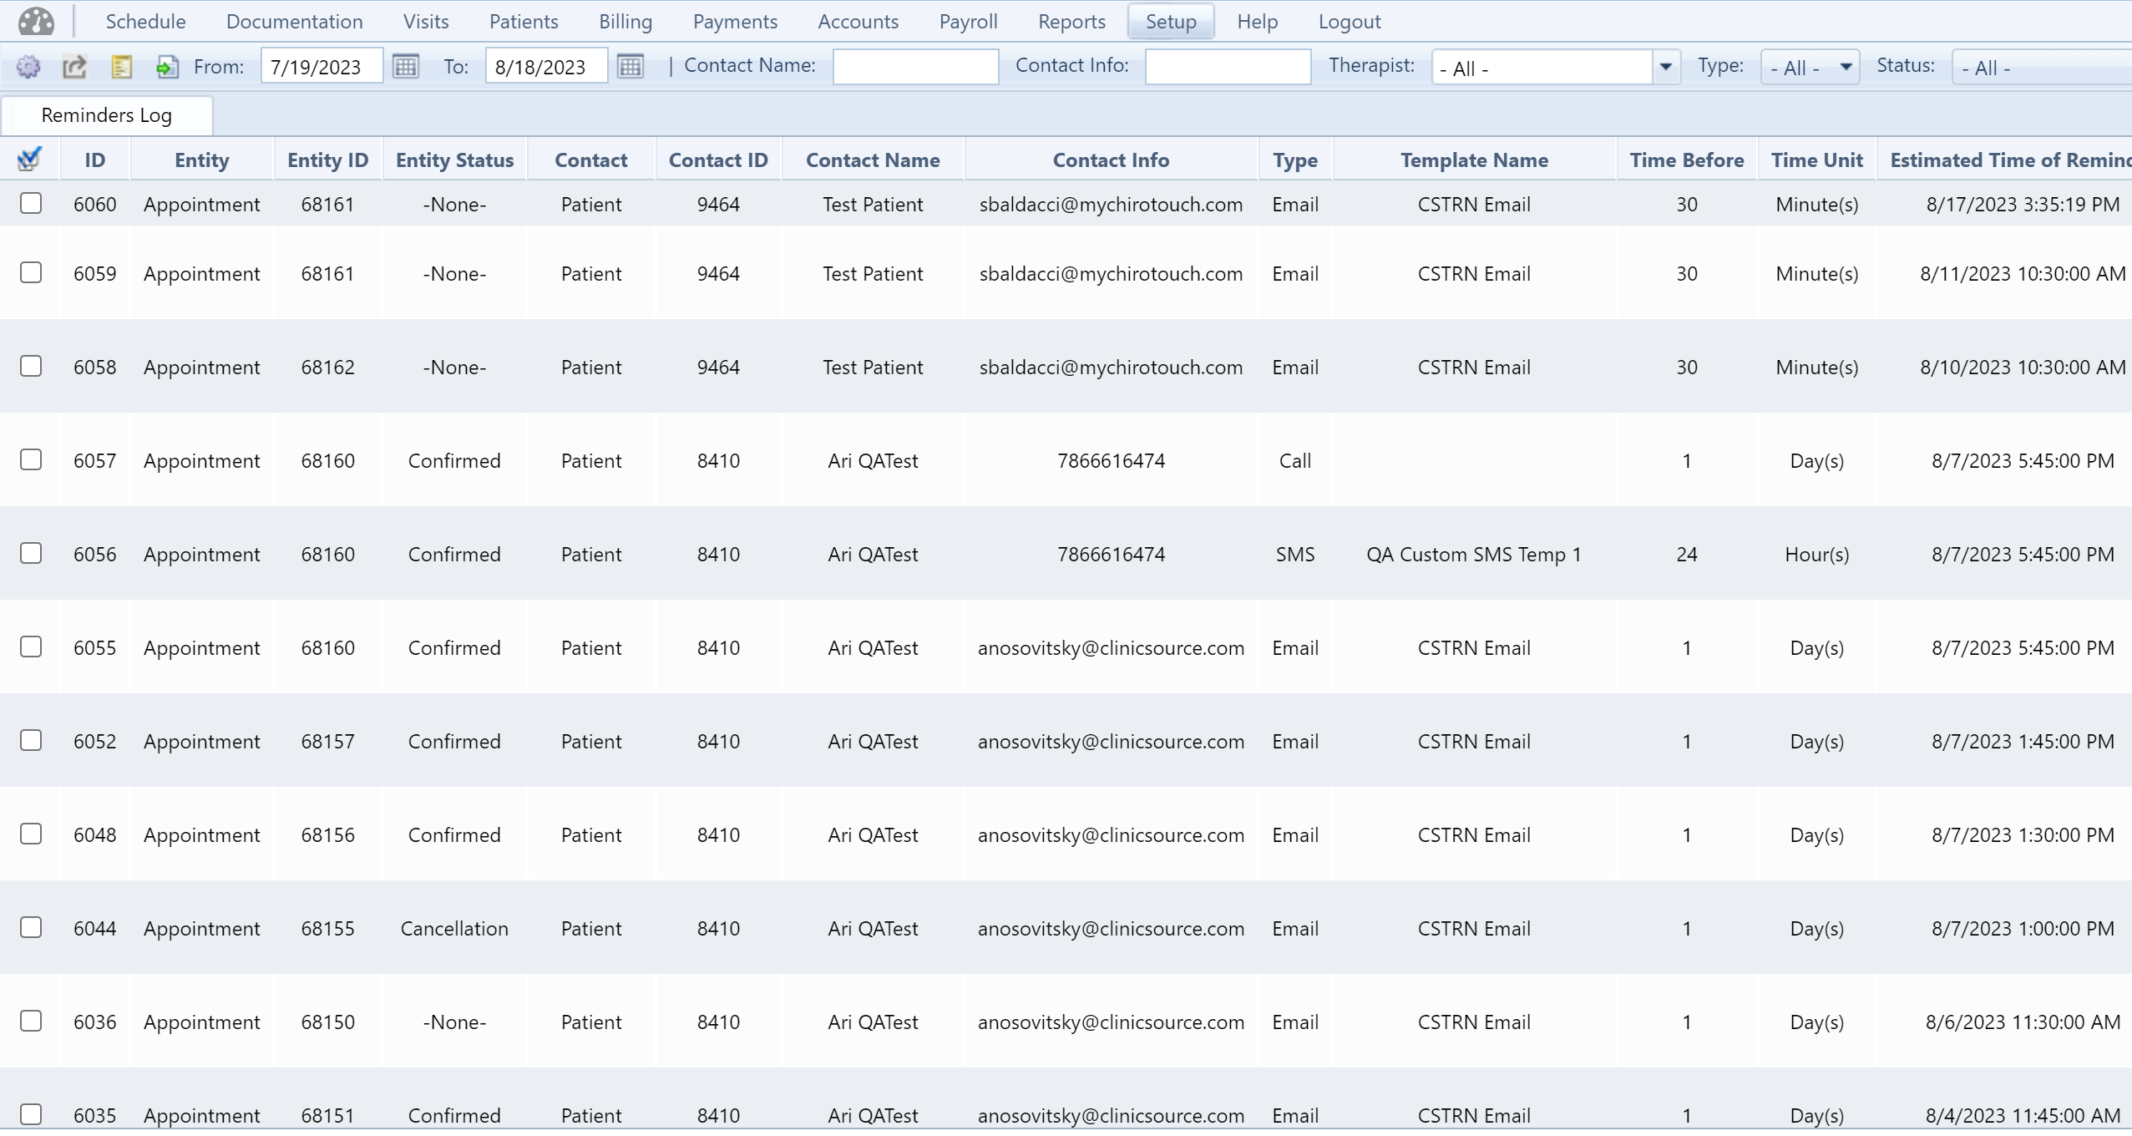Sort by the ID column header
The width and height of the screenshot is (2132, 1136).
[x=95, y=160]
